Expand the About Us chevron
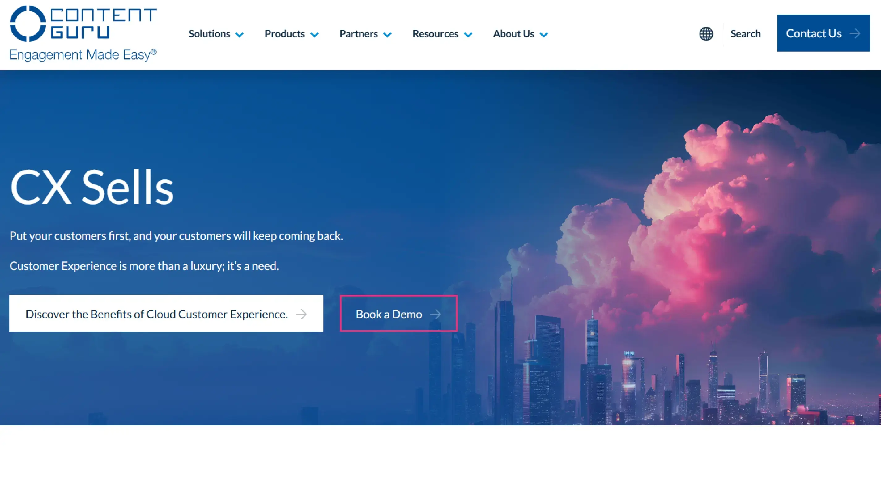 [x=543, y=35]
